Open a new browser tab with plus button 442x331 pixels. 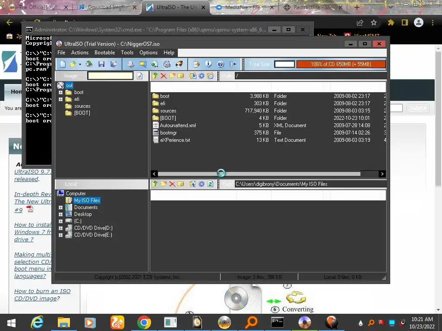(357, 7)
